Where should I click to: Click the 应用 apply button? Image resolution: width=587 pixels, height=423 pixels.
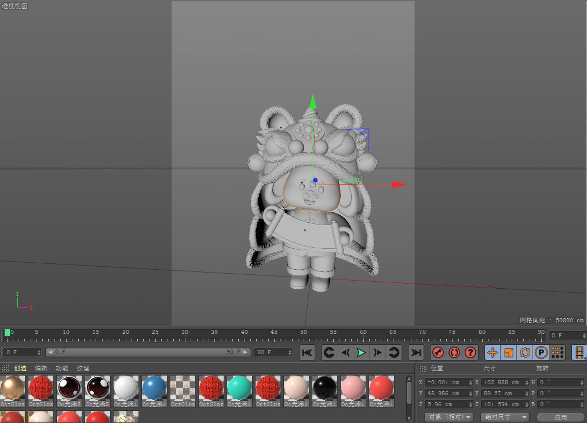coord(561,417)
